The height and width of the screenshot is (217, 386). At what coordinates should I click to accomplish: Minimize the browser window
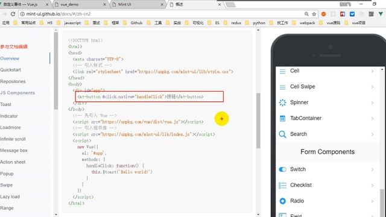coord(361,4)
